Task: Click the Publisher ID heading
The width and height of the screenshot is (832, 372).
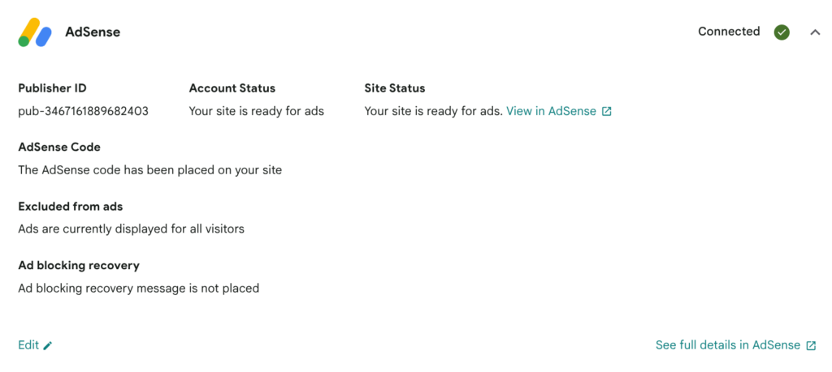Action: click(x=53, y=88)
